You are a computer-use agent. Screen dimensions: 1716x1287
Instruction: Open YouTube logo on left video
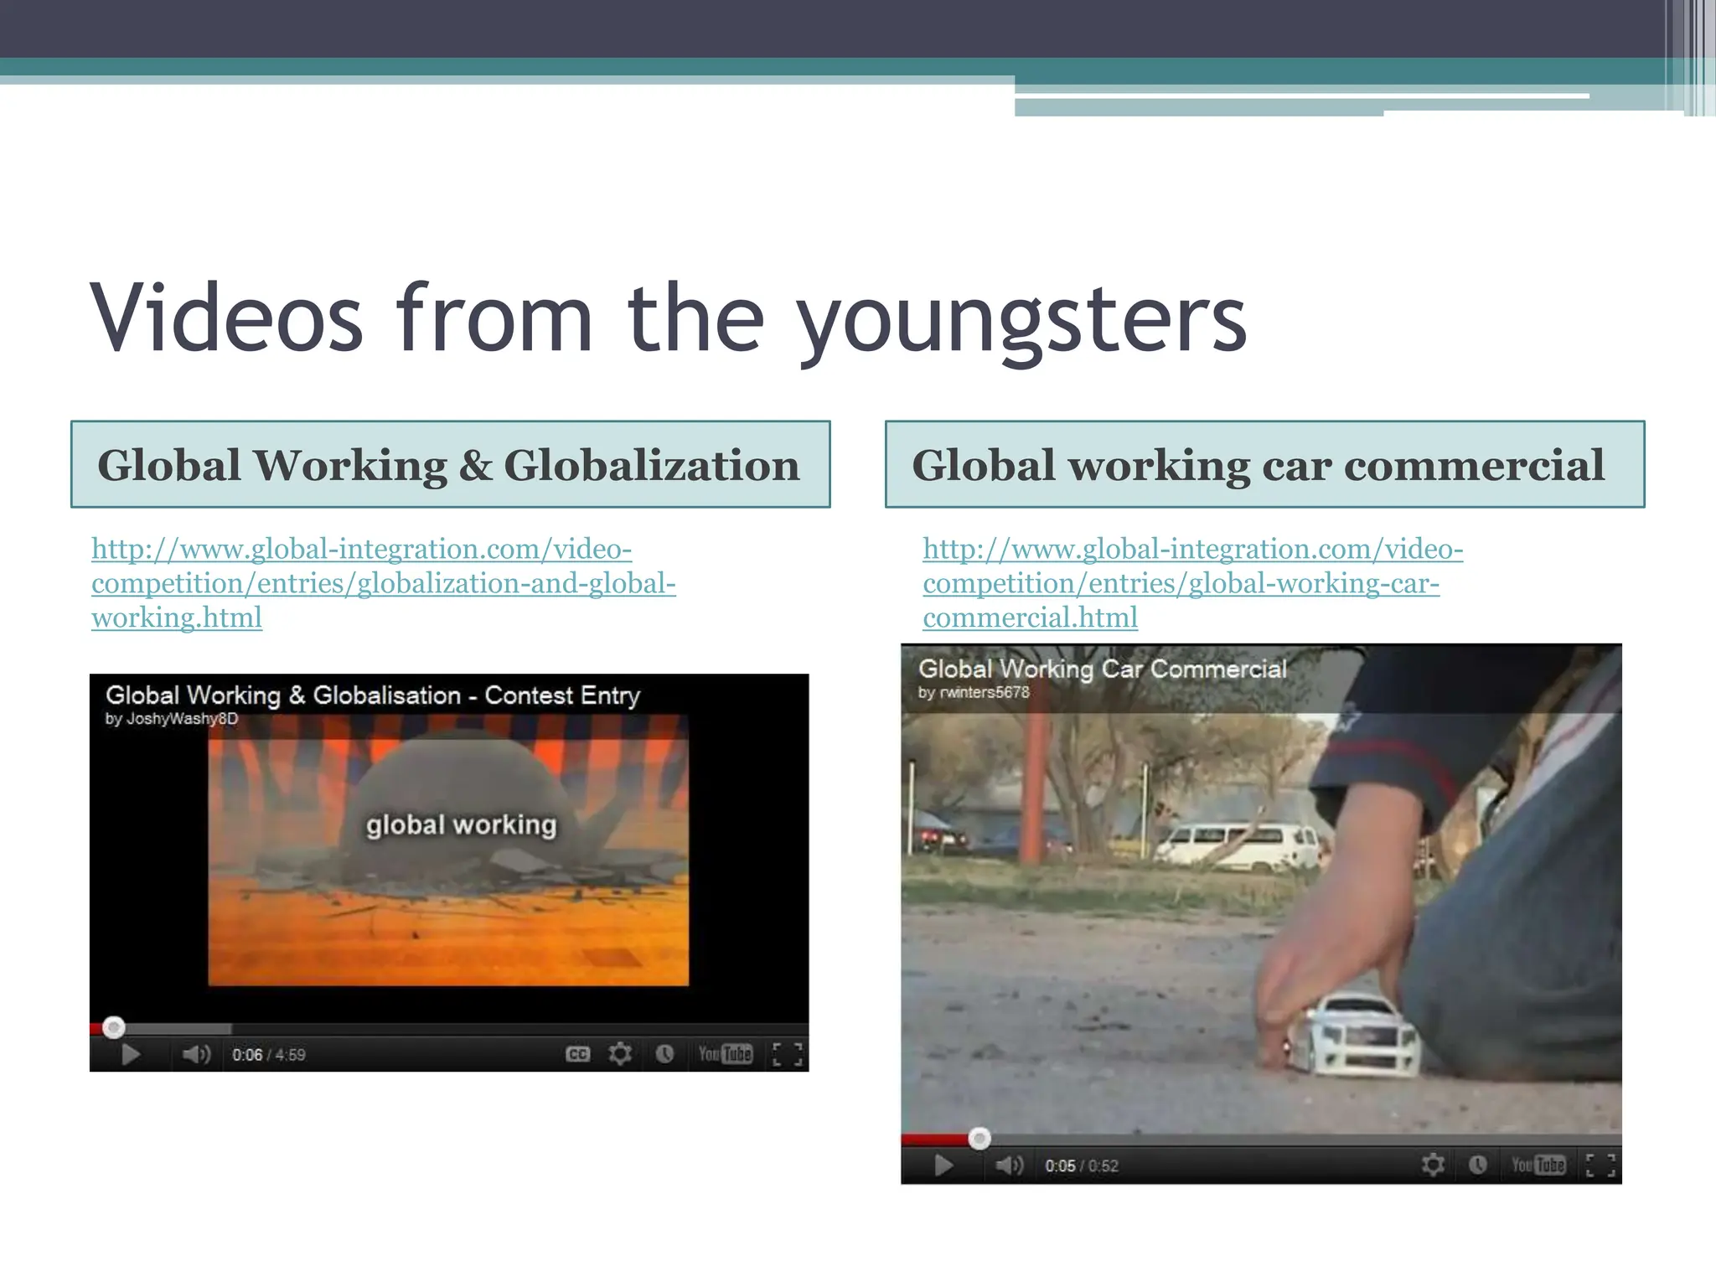(x=726, y=1054)
